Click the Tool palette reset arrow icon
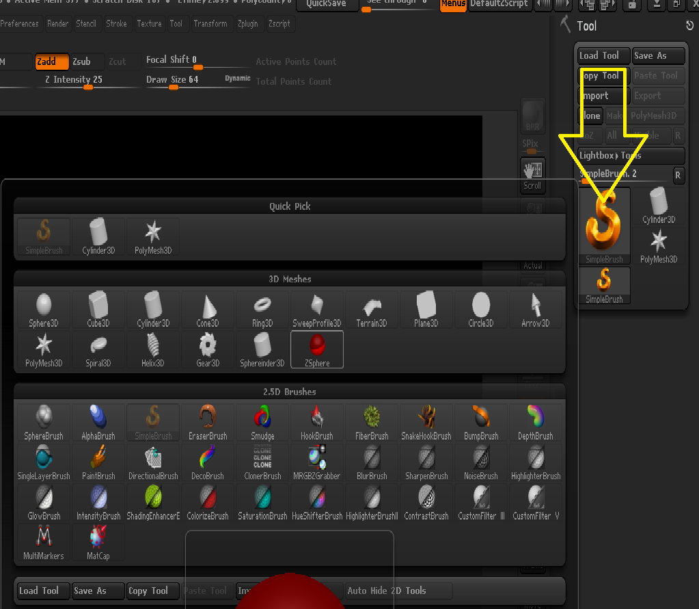This screenshot has width=699, height=609. [x=689, y=25]
